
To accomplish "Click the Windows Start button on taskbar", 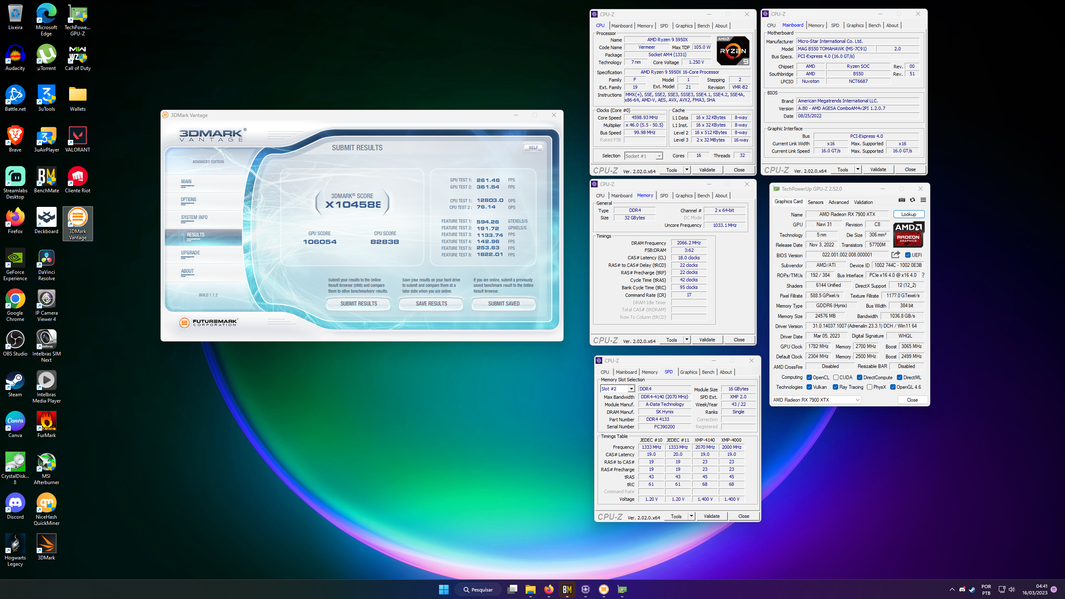I will [x=444, y=589].
